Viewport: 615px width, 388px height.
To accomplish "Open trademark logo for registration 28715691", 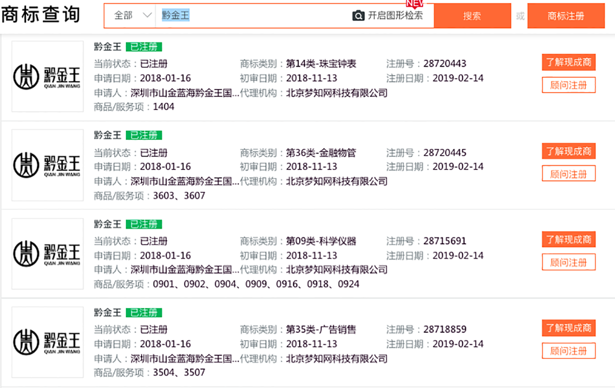I will 48,254.
